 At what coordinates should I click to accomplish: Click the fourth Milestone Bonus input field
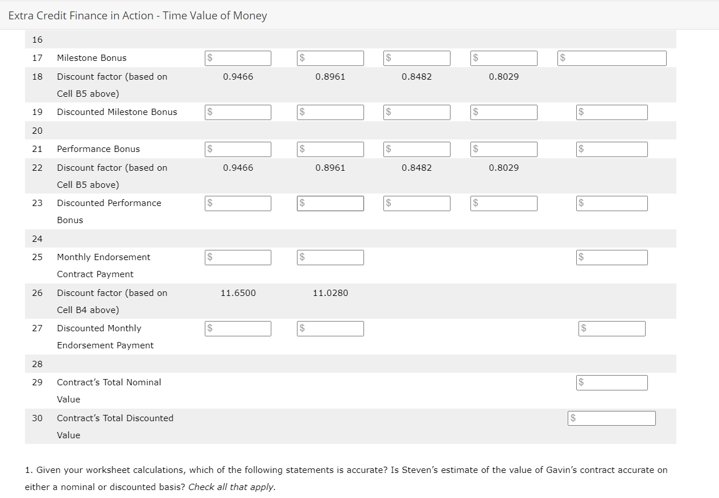(503, 57)
